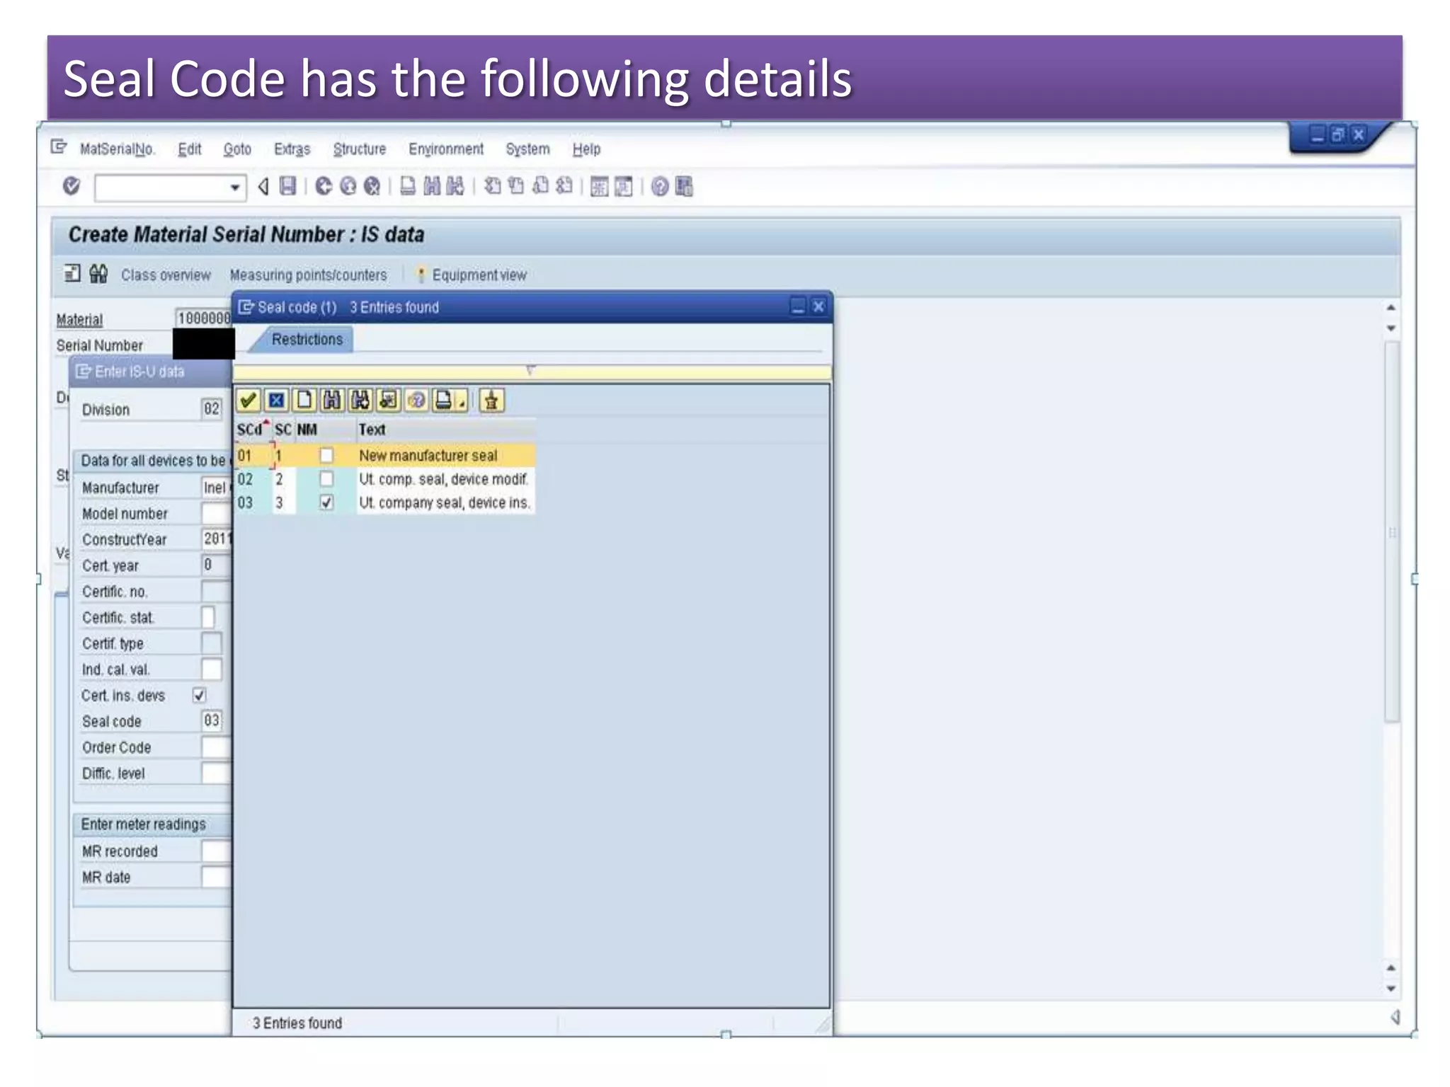Click the scroll down arrow at bottom right
This screenshot has width=1450, height=1087.
(x=1391, y=989)
